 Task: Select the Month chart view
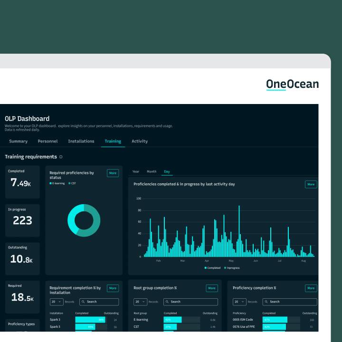(x=152, y=171)
